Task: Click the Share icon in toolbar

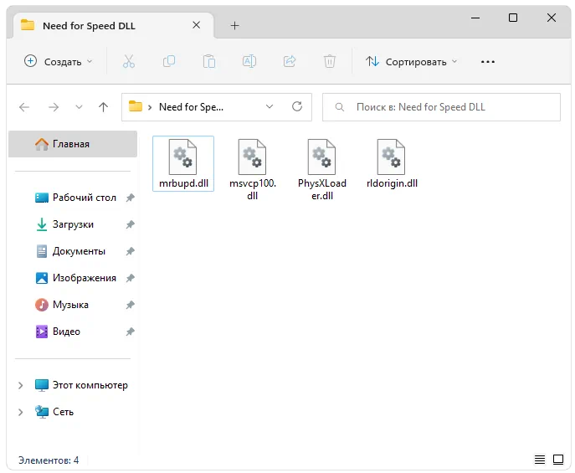Action: (290, 62)
